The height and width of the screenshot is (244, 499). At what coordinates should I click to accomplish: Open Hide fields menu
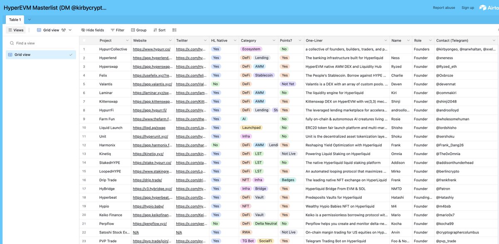point(92,30)
